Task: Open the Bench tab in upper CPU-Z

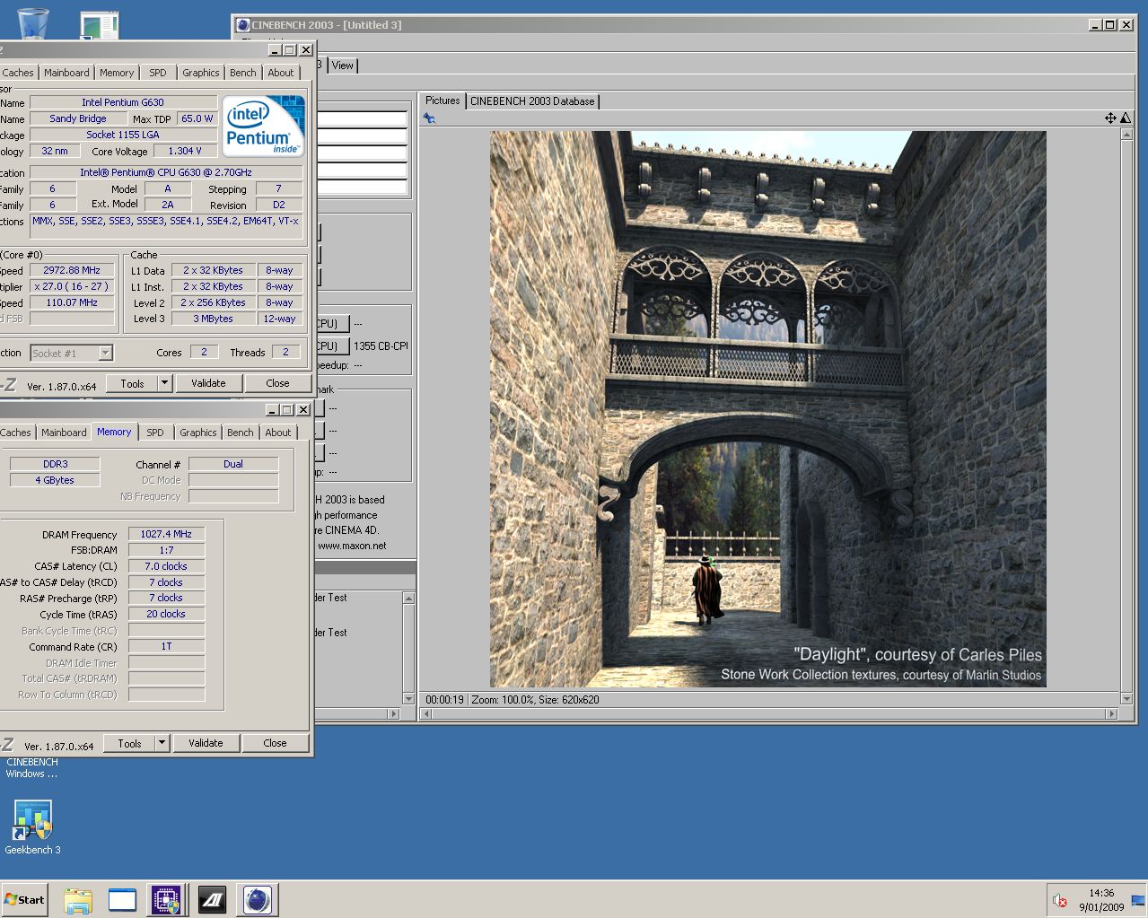Action: point(242,73)
